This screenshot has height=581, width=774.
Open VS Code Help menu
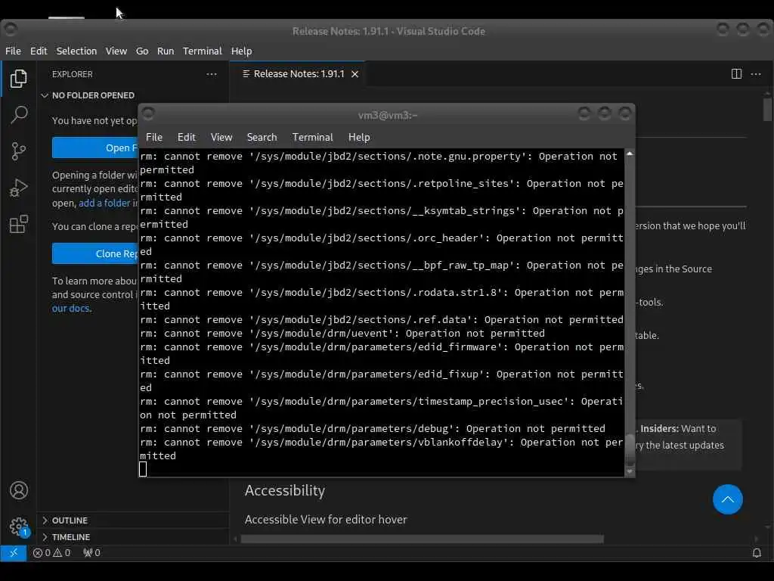click(241, 51)
